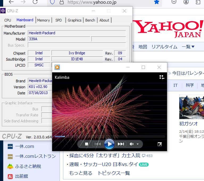Maximize the media player window
Viewport: 204px width, 181px height.
[x=143, y=67]
